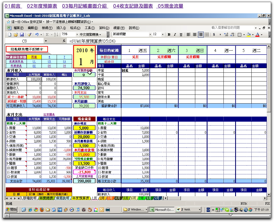This screenshot has width=274, height=222.
Task: Click the Excel document icon beside 檔案 menu
Action: pos(9,28)
